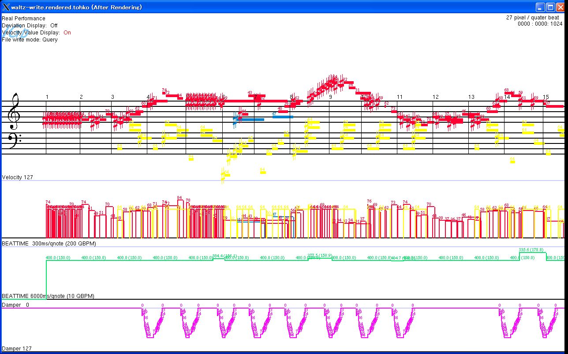
Task: Maximize the waltz-write window
Action: 550,7
